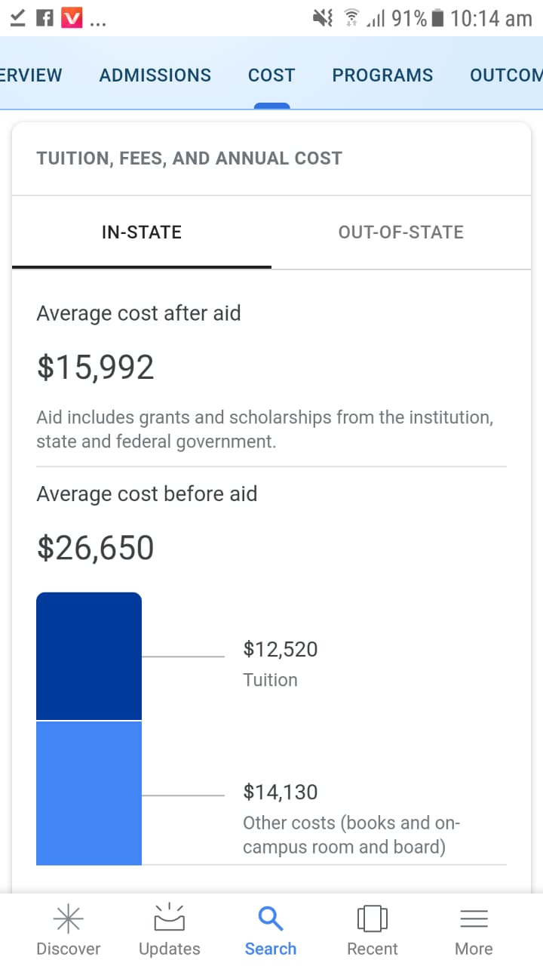The height and width of the screenshot is (966, 543).
Task: Select the COST section tab
Action: [x=271, y=75]
